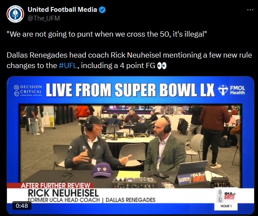Click the blue verified checkmark badge
This screenshot has width=258, height=216.
pos(102,10)
